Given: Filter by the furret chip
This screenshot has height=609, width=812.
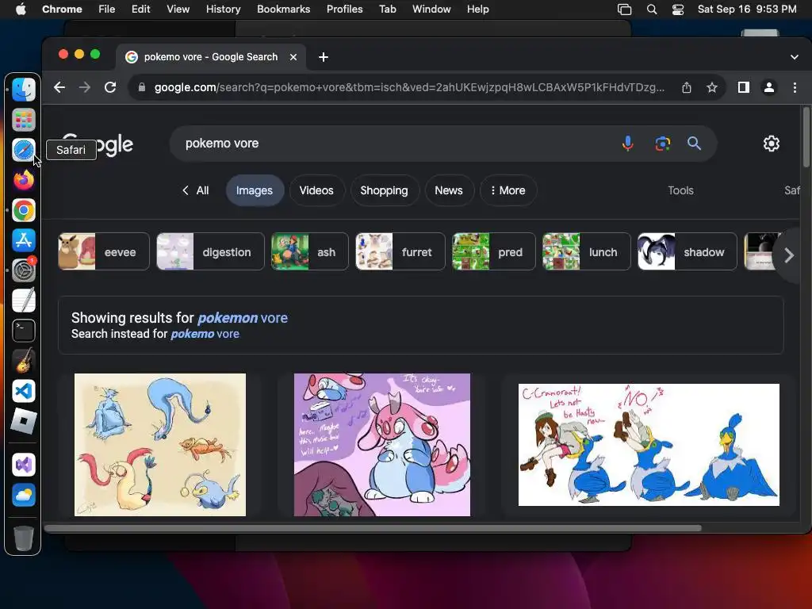Looking at the screenshot, I should (400, 251).
